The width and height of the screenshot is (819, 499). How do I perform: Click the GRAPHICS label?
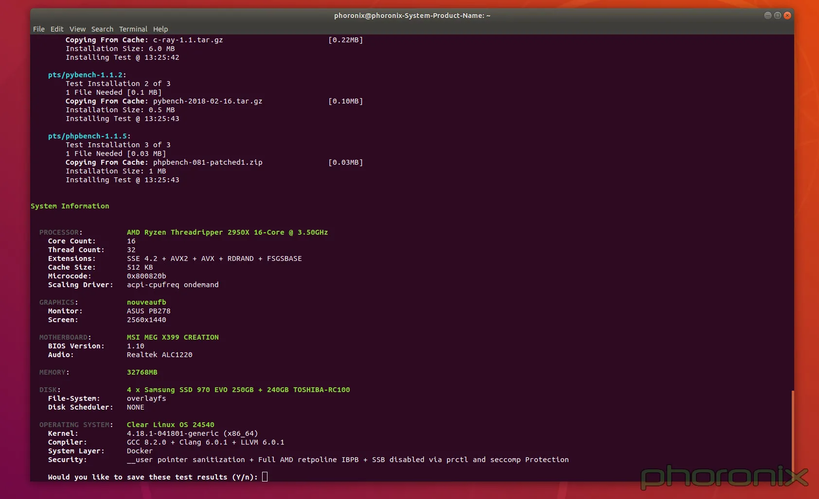click(57, 302)
